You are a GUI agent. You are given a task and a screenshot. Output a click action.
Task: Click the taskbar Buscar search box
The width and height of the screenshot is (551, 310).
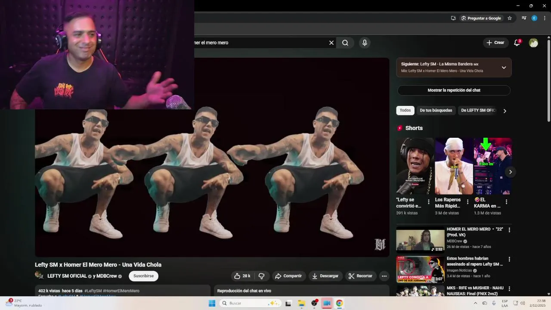point(251,303)
